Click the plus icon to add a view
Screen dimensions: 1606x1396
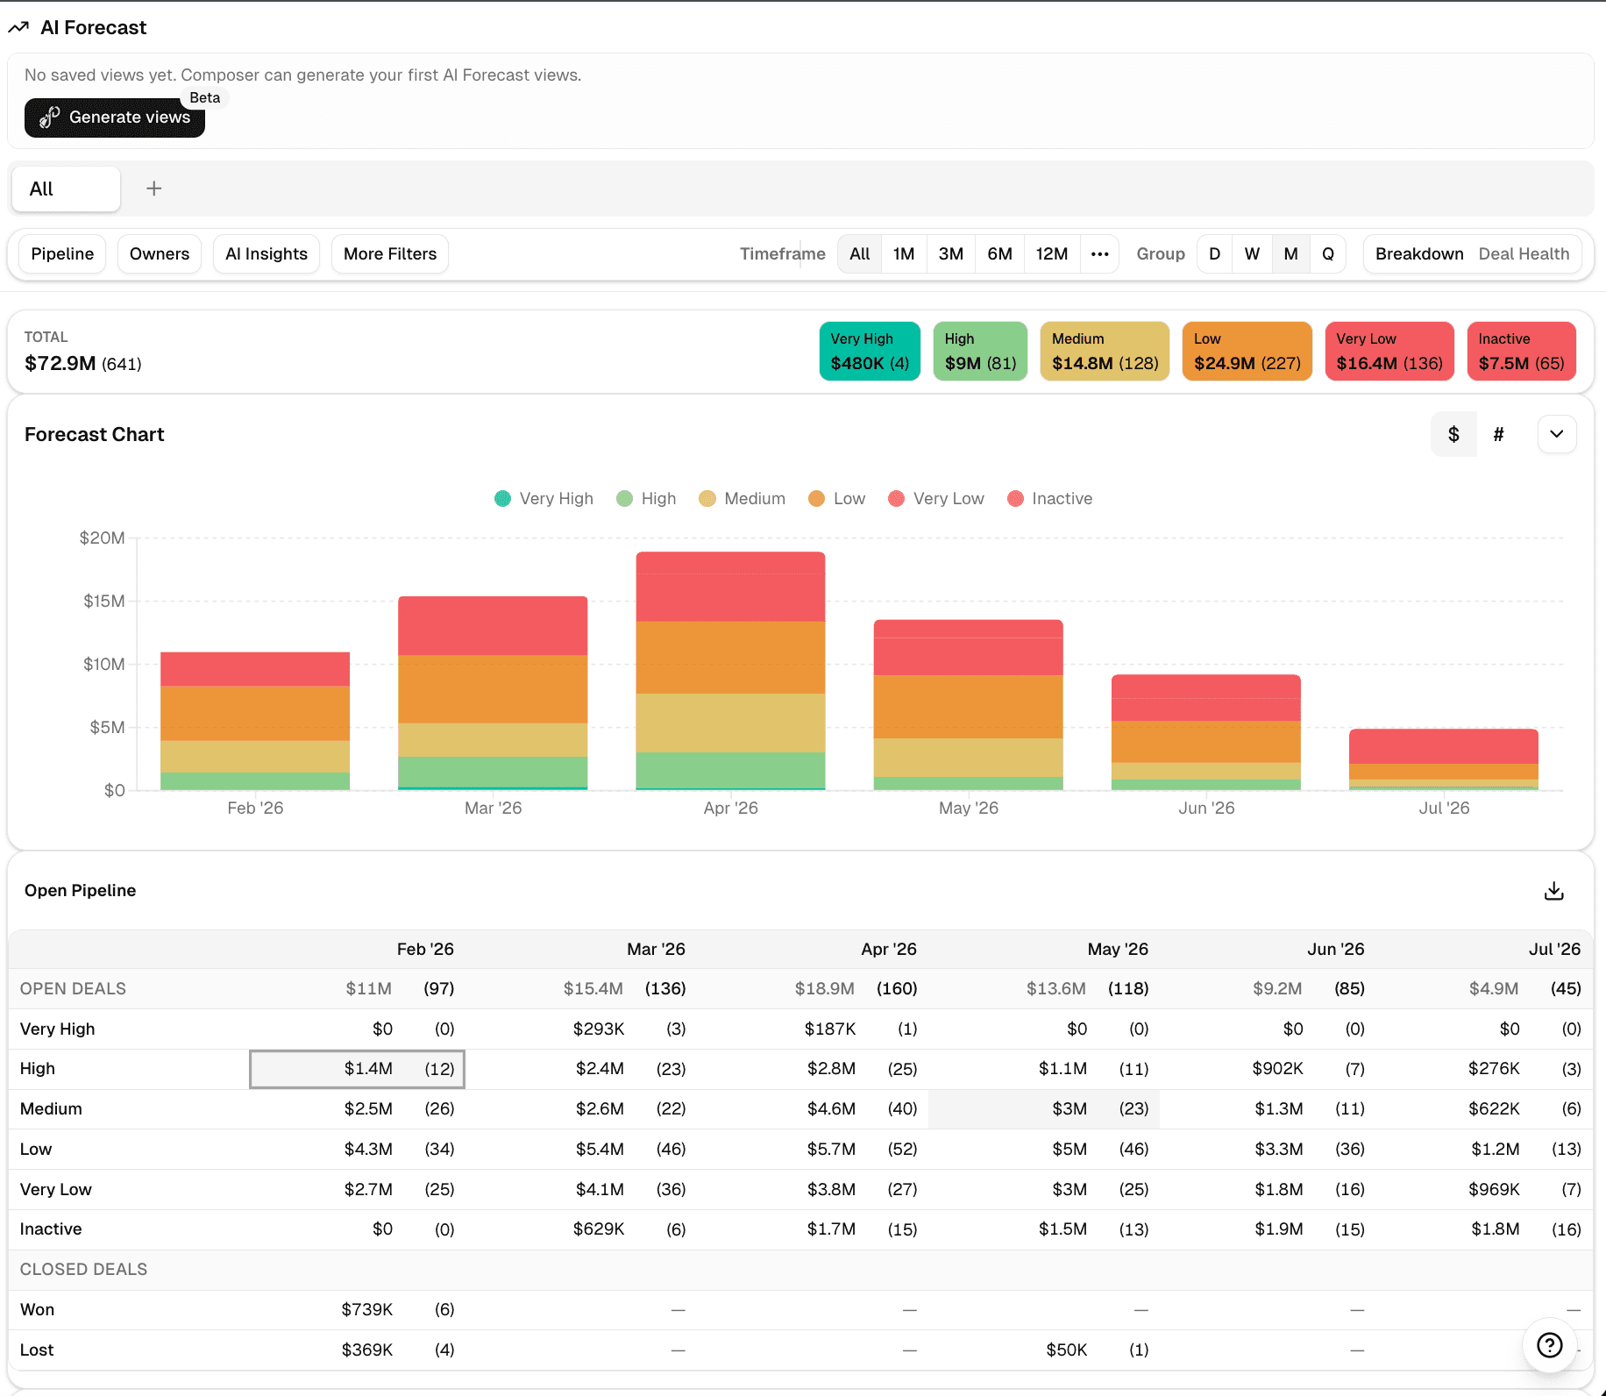pyautogui.click(x=153, y=188)
